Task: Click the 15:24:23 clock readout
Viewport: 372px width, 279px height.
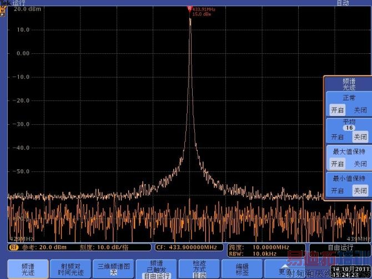Action: coord(345,275)
